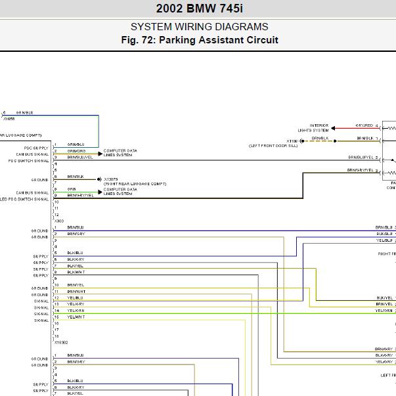Image resolution: width=396 pixels, height=396 pixels.
Task: Click the YEL/BLU label at pin 12
Action: (75, 298)
